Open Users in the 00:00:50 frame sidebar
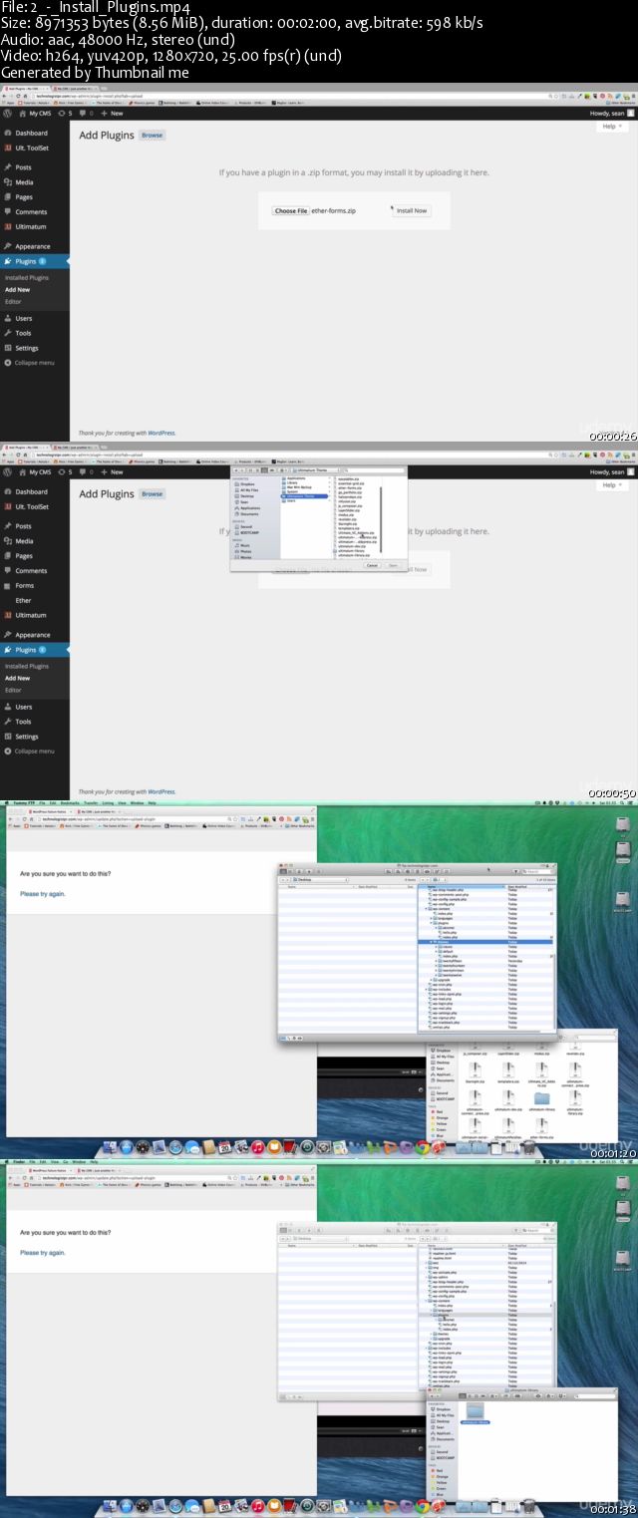638x1518 pixels. [24, 707]
